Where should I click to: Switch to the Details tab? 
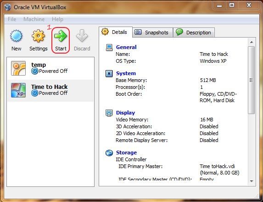coord(116,32)
